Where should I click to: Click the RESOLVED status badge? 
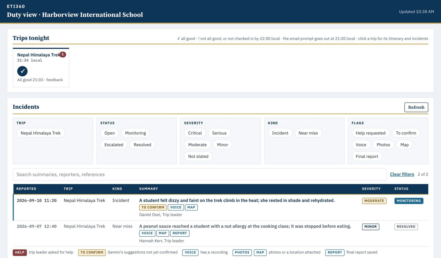point(406,227)
